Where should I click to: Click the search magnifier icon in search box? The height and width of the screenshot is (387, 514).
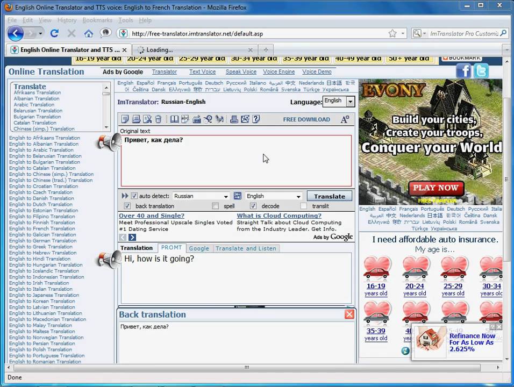503,33
